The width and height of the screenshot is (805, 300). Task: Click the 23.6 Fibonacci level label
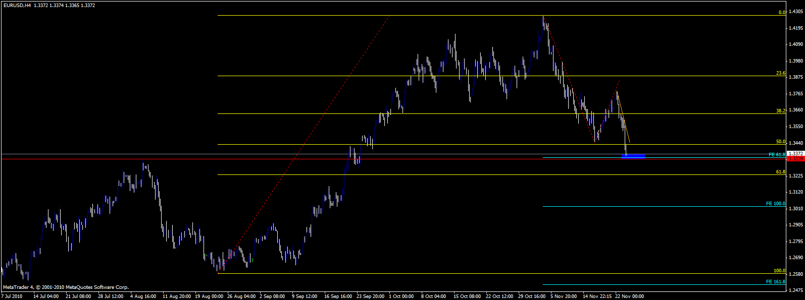tap(780, 74)
